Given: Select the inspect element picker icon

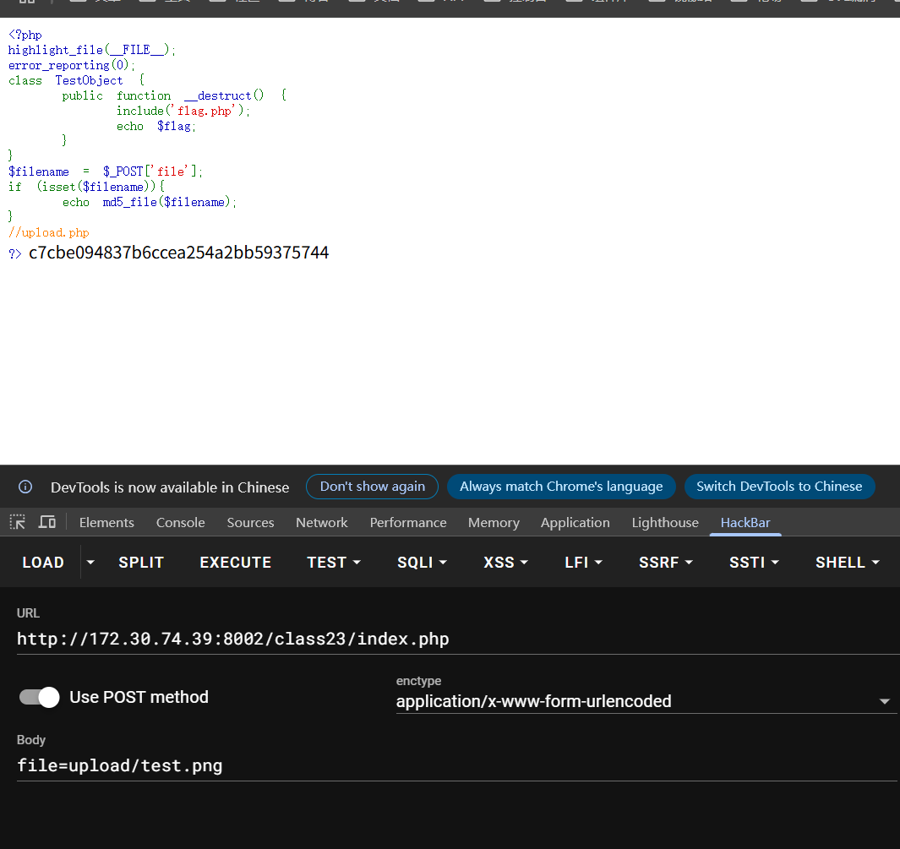Looking at the screenshot, I should 17,522.
